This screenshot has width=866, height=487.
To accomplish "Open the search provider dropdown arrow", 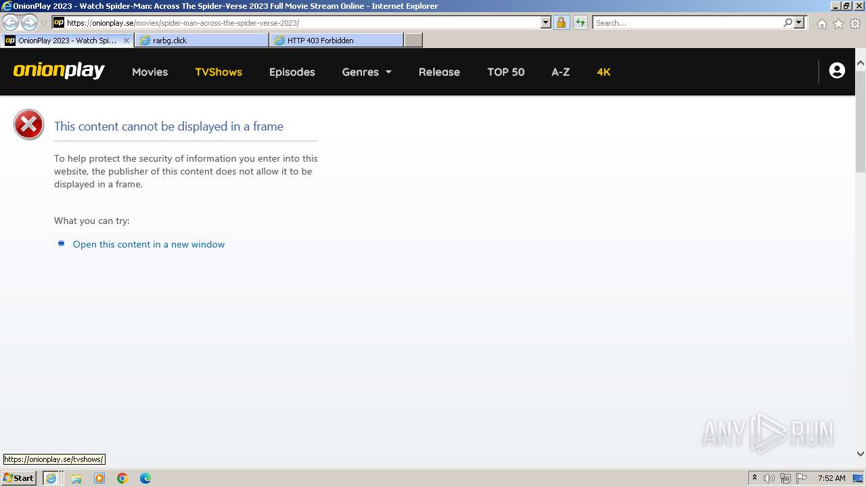I will click(799, 22).
